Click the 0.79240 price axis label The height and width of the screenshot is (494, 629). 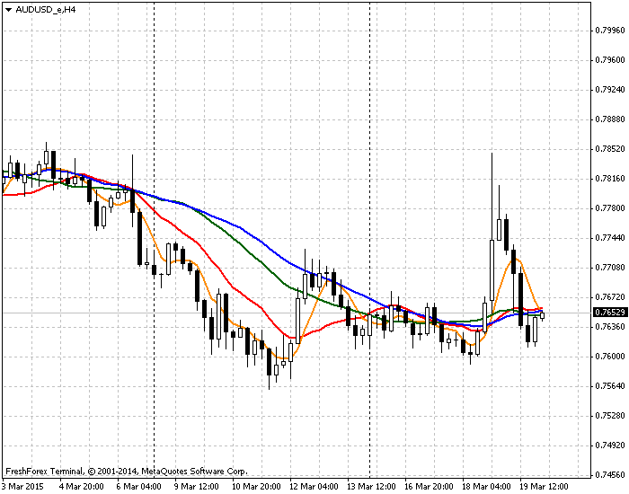coord(610,90)
